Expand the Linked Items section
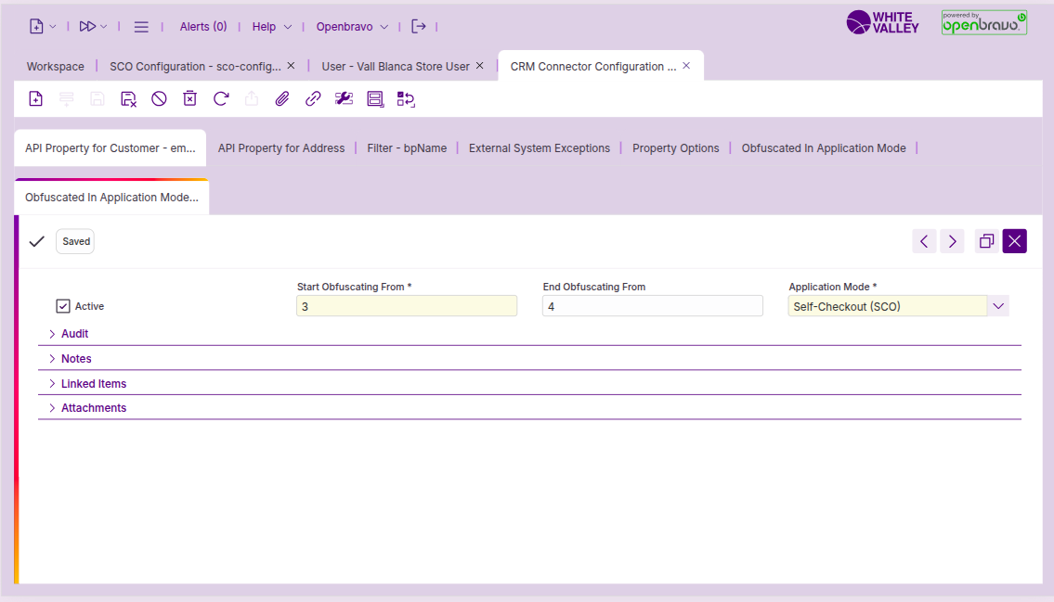The height and width of the screenshot is (602, 1054). tap(93, 384)
